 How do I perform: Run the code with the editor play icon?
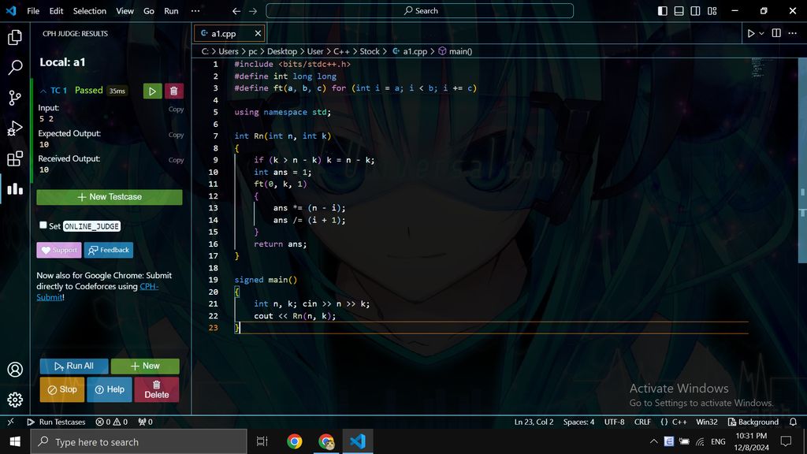tap(751, 33)
